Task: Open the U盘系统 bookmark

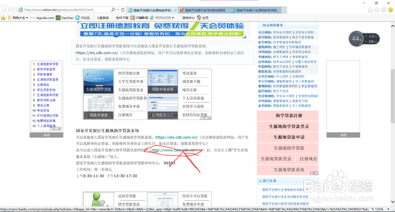Action: 103,18
